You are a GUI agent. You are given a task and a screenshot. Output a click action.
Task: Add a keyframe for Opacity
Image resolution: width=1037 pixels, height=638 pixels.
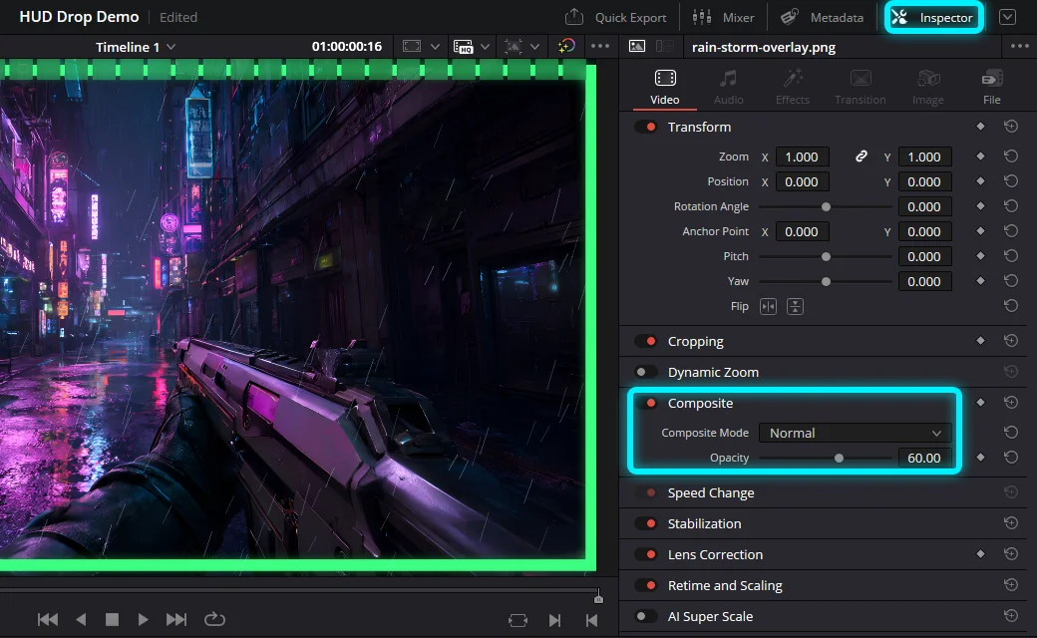[x=981, y=457]
